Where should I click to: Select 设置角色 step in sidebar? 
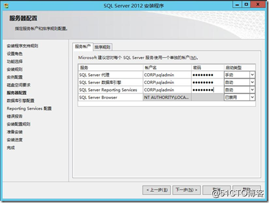click(x=15, y=54)
